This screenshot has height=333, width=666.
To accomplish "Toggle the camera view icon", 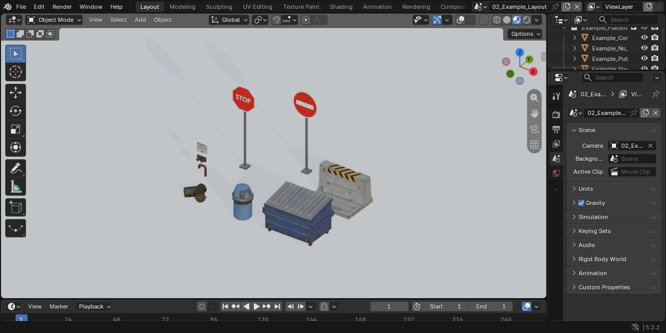I will pos(534,129).
